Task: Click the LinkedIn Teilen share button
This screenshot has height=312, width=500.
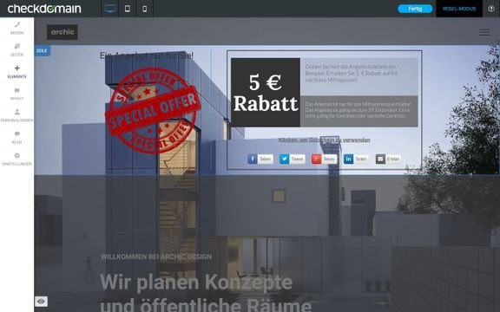Action: point(356,159)
